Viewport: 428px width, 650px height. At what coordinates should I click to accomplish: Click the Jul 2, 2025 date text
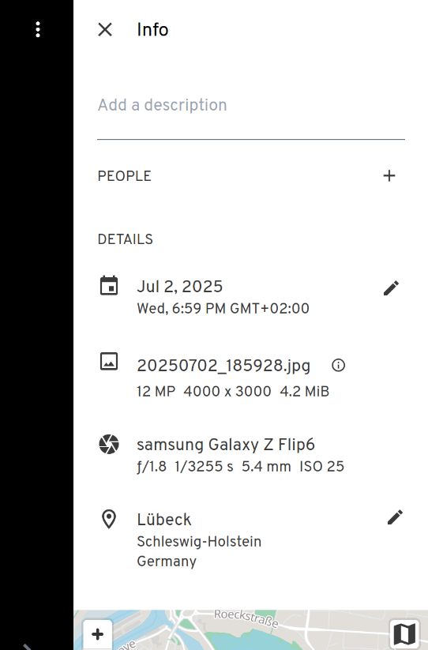(180, 287)
